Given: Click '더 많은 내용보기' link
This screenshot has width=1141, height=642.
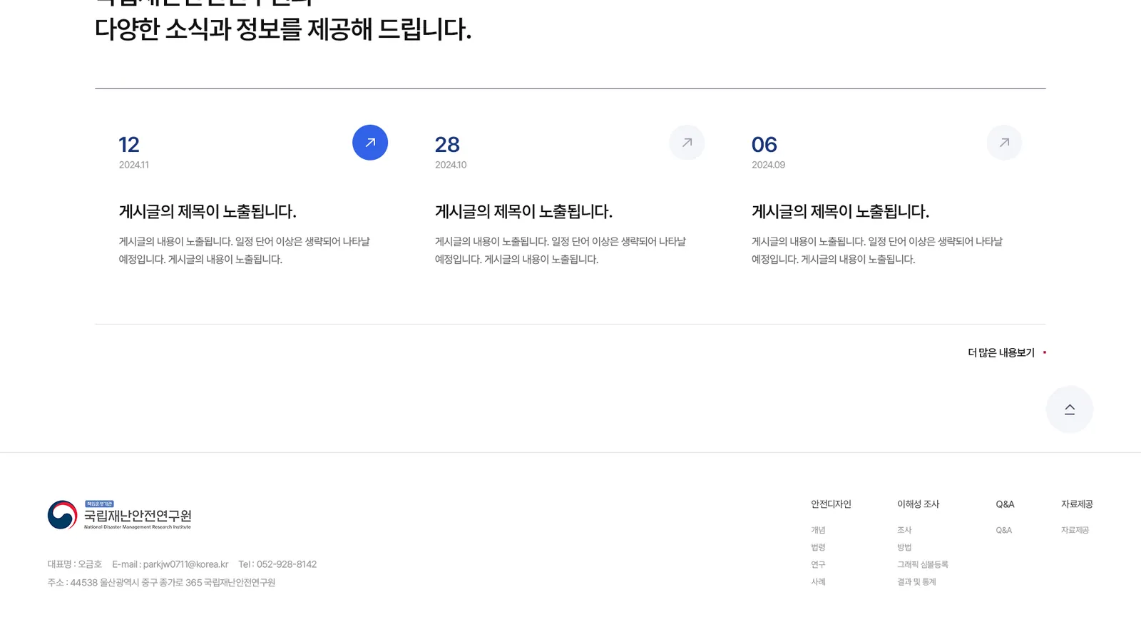Looking at the screenshot, I should coord(1007,352).
